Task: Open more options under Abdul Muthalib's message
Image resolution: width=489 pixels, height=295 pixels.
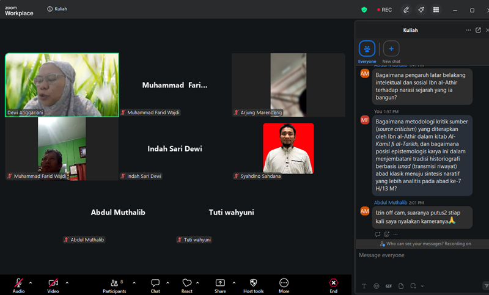Action: (395, 235)
